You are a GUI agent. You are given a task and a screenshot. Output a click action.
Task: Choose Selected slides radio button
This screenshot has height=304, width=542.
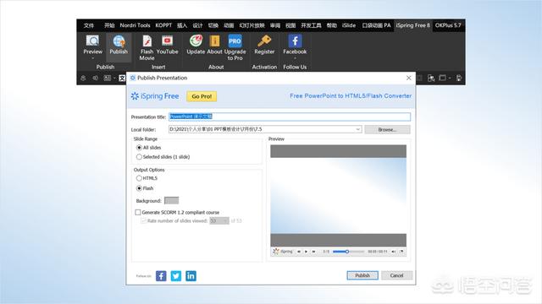click(139, 157)
